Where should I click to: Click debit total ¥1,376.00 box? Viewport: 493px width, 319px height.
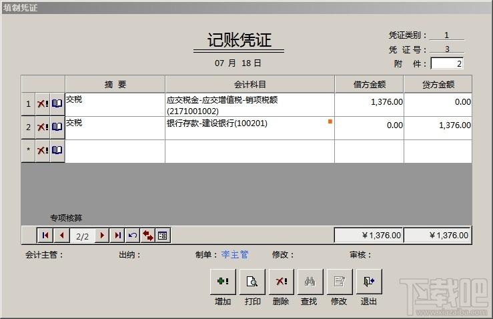(x=368, y=236)
